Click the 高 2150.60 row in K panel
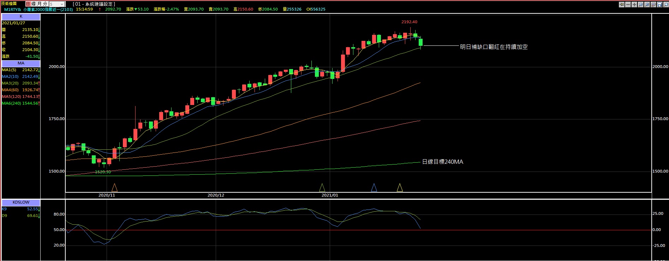Image resolution: width=669 pixels, height=261 pixels. pos(21,37)
